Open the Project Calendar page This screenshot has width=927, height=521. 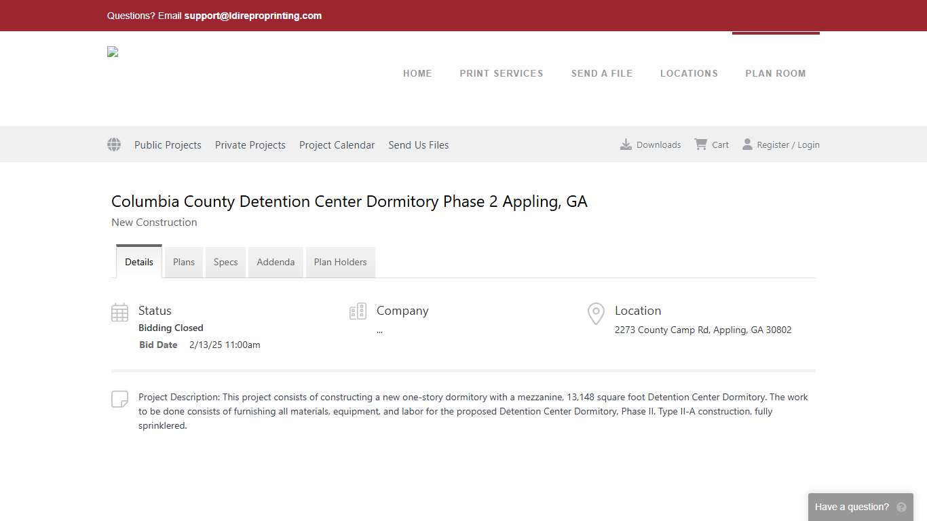pyautogui.click(x=337, y=144)
